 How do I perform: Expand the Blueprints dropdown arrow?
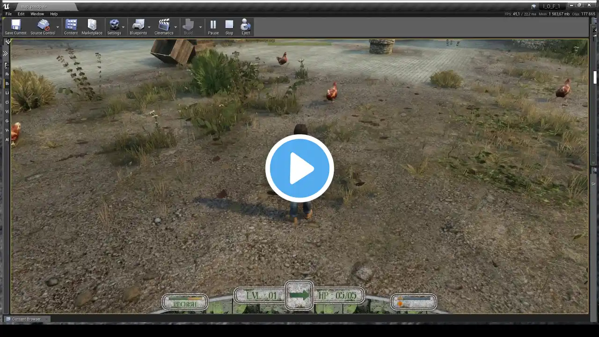point(149,27)
